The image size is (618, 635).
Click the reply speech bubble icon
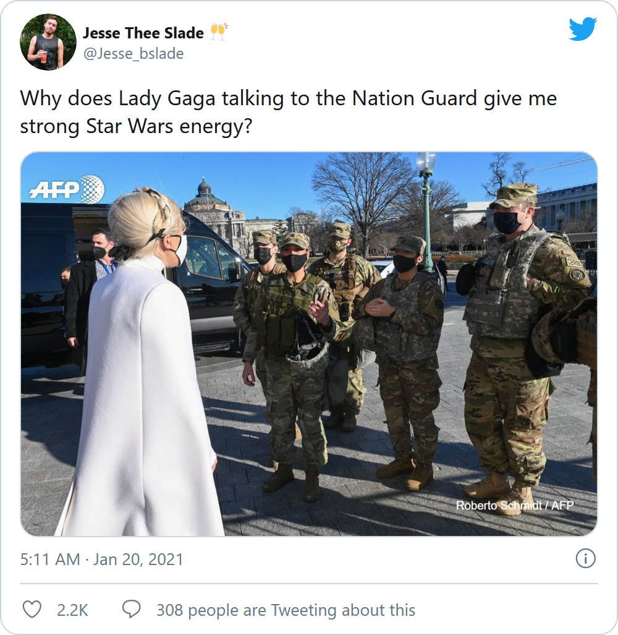pyautogui.click(x=132, y=610)
